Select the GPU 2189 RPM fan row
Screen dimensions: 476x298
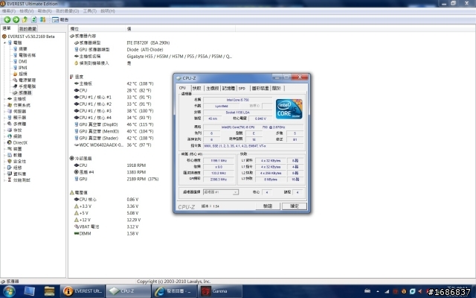pos(116,179)
